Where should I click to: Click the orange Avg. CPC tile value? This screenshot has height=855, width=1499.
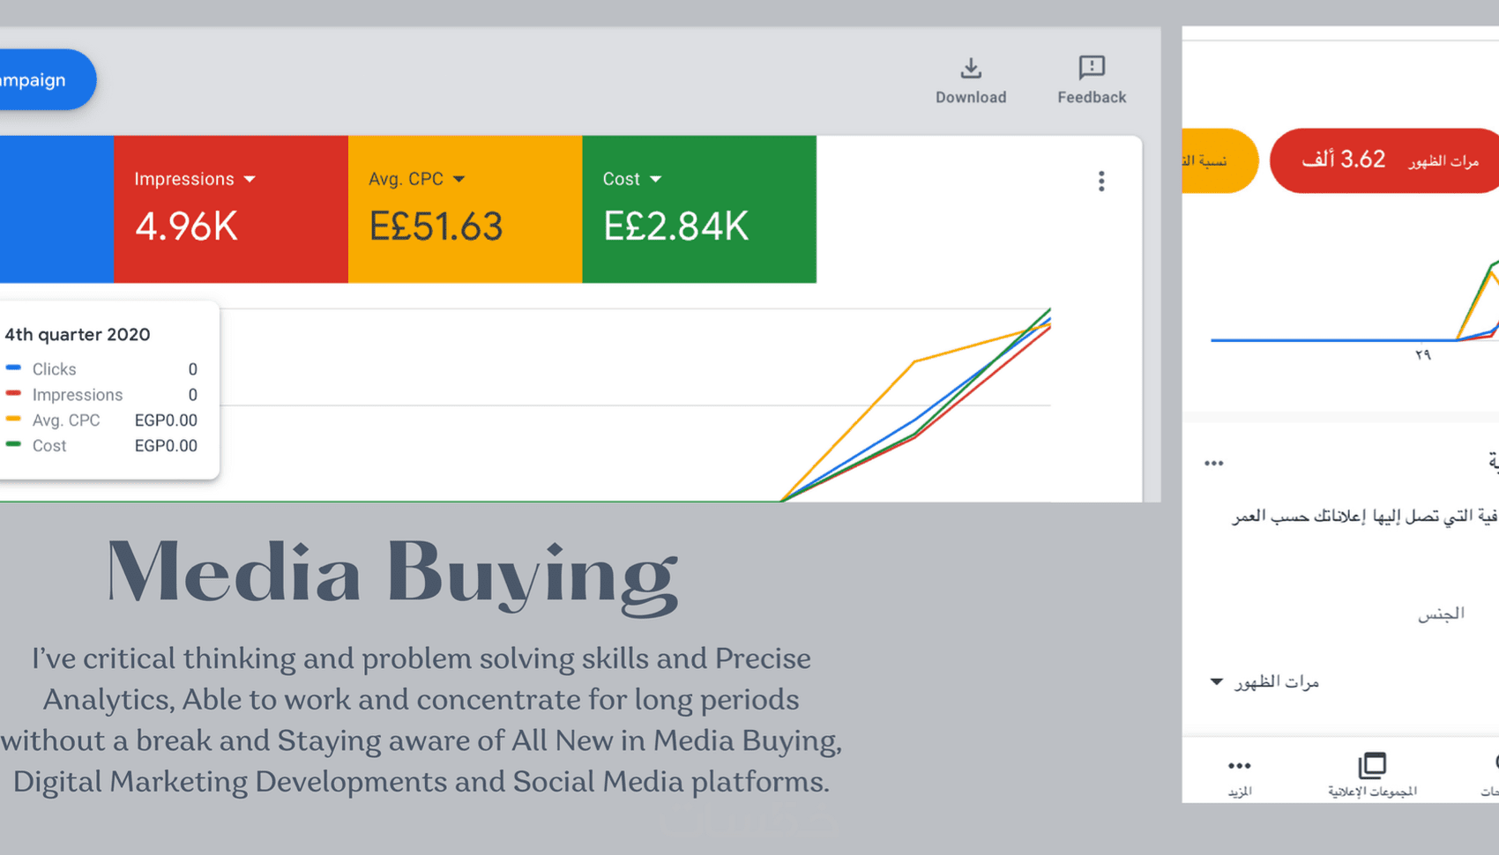click(x=436, y=227)
